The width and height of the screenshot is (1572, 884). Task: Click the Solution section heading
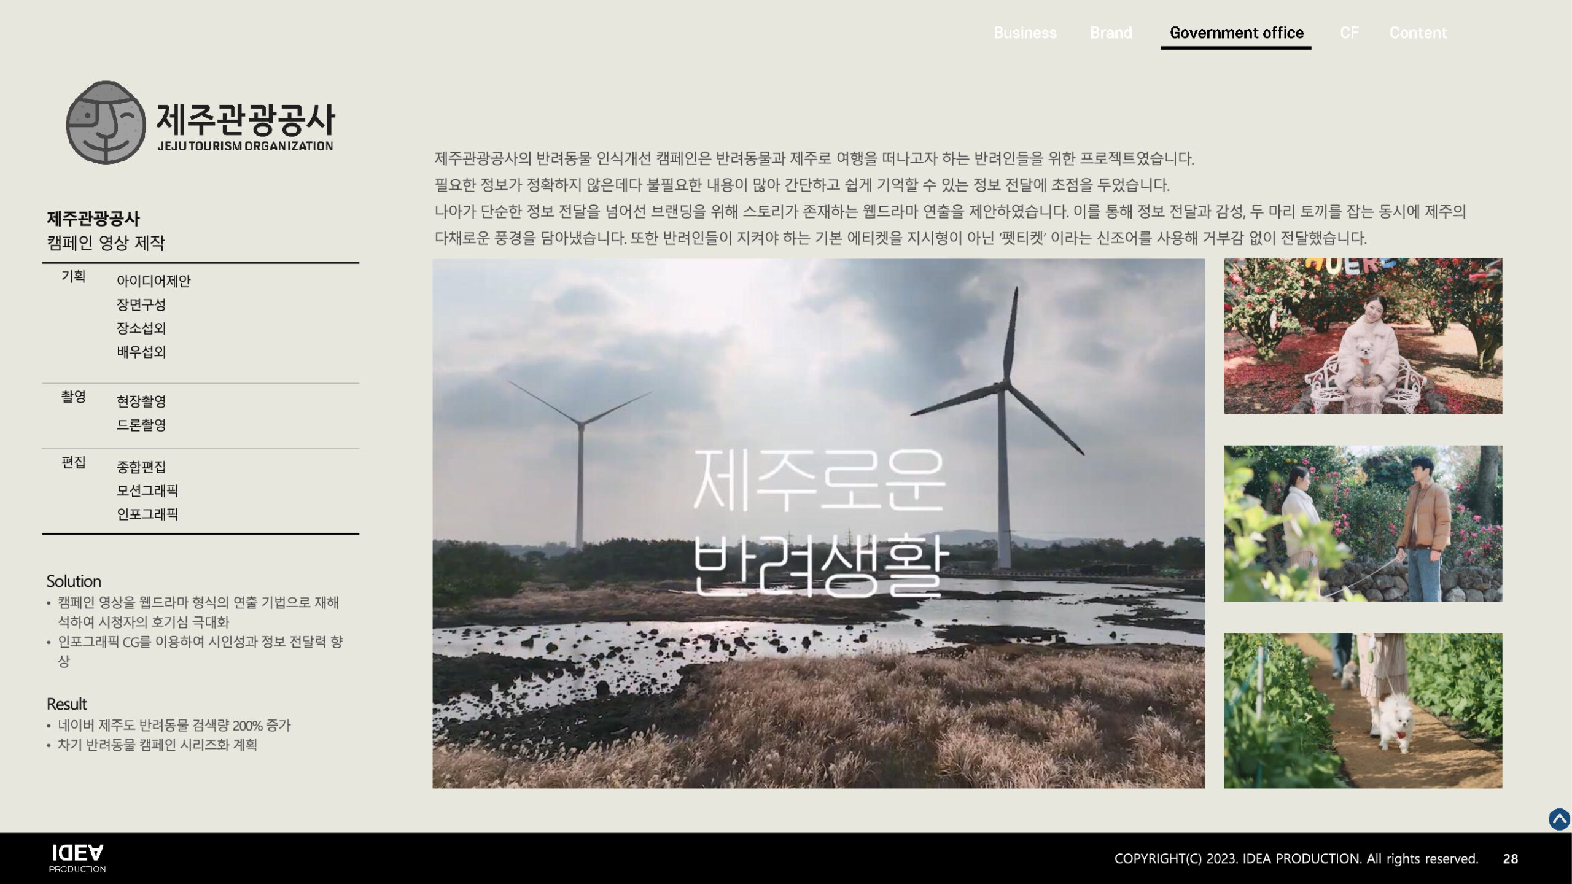(74, 581)
